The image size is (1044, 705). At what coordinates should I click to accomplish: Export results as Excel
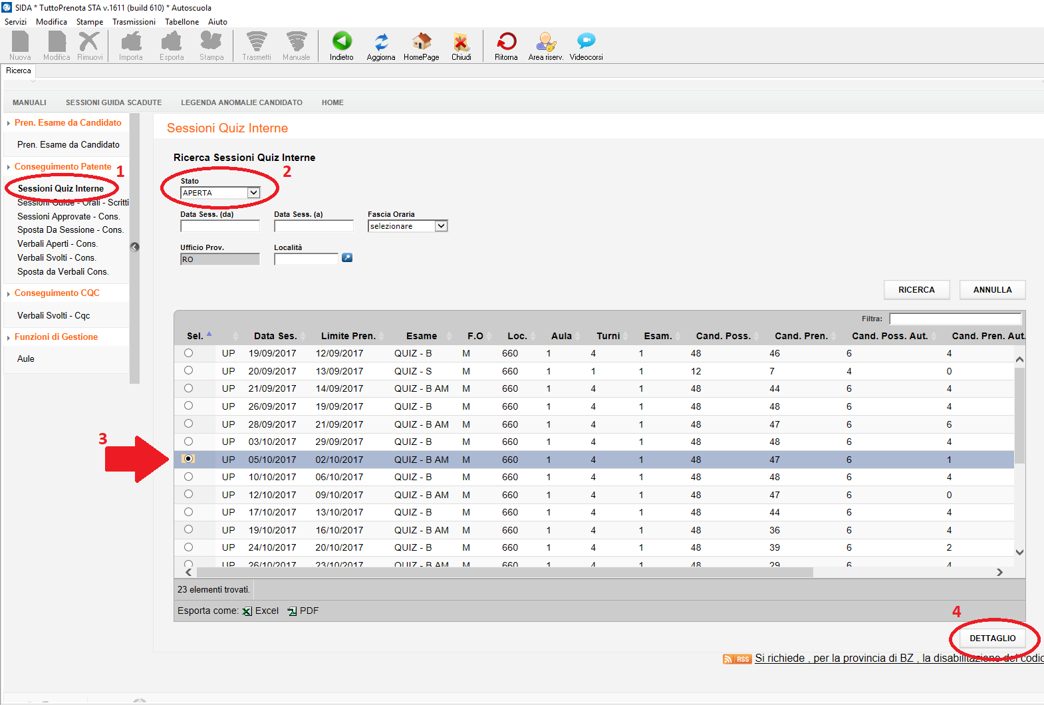261,611
